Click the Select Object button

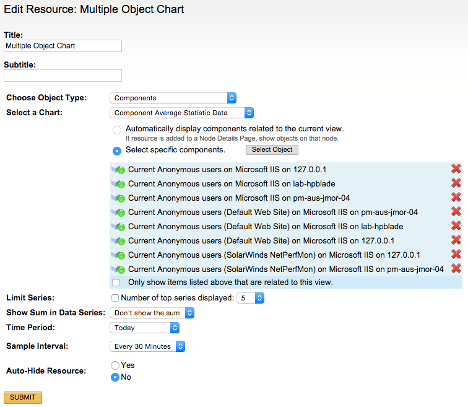tap(272, 150)
